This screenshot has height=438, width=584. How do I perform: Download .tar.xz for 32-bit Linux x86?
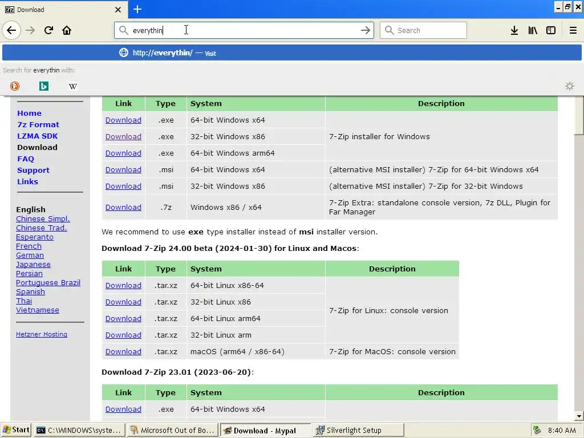click(x=123, y=302)
